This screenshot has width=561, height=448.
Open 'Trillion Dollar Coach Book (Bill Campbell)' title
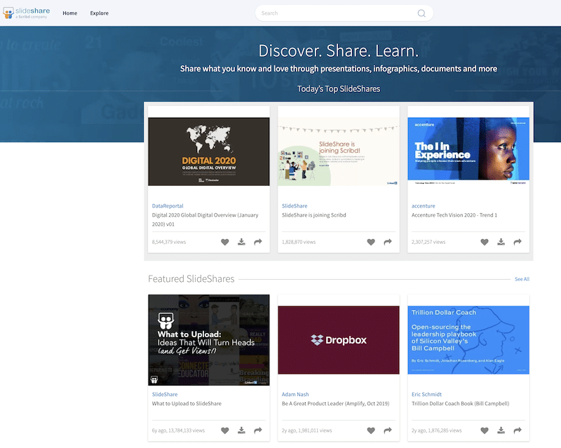(460, 404)
